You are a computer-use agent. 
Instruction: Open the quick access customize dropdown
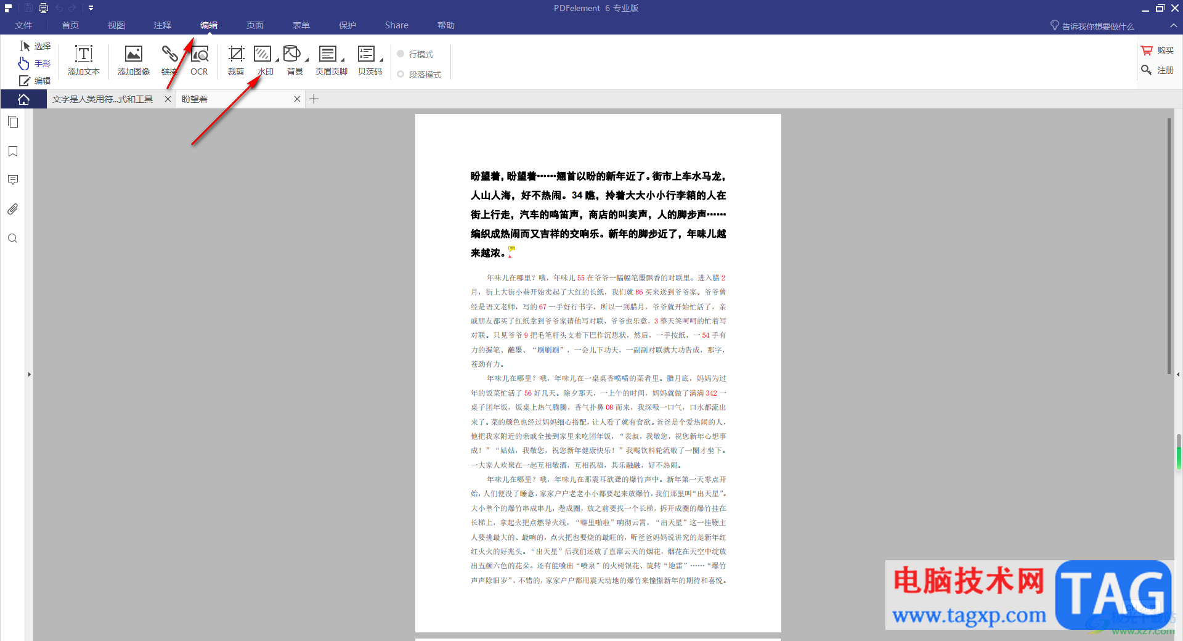pos(91,8)
